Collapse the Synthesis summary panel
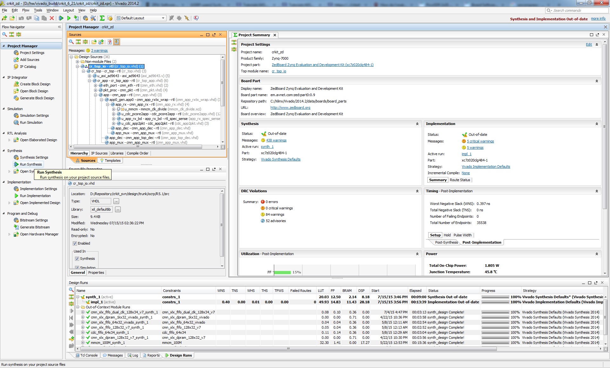610x368 pixels. pos(417,124)
